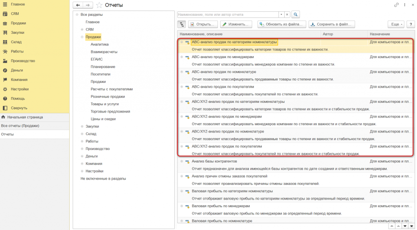Select the Аналитика subsection in the tree
Screen dimensions: 417x230
[99, 44]
